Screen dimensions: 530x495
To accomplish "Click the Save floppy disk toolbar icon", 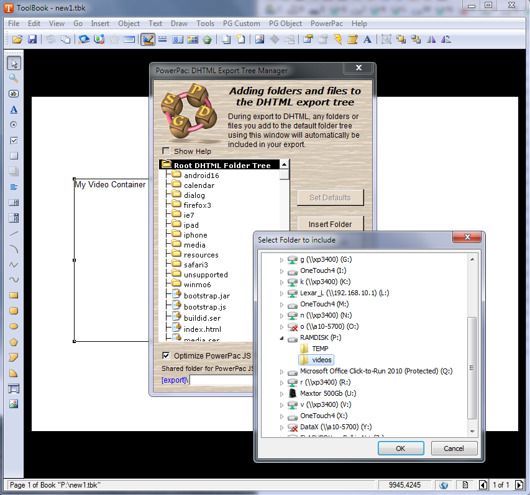I will (32, 40).
